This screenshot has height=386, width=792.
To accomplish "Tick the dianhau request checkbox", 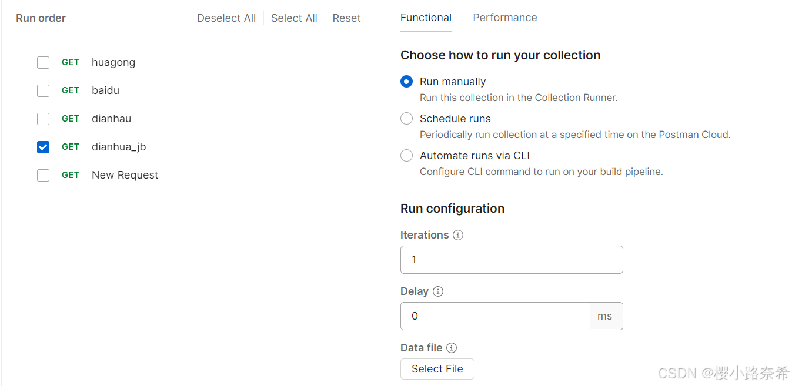I will click(43, 119).
